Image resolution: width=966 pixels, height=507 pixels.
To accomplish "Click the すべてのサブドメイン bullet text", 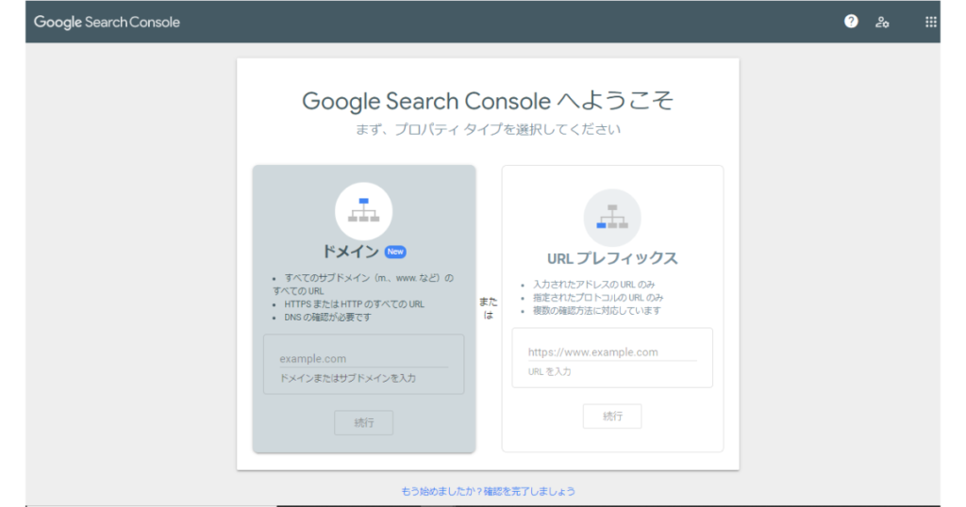I will click(x=363, y=285).
